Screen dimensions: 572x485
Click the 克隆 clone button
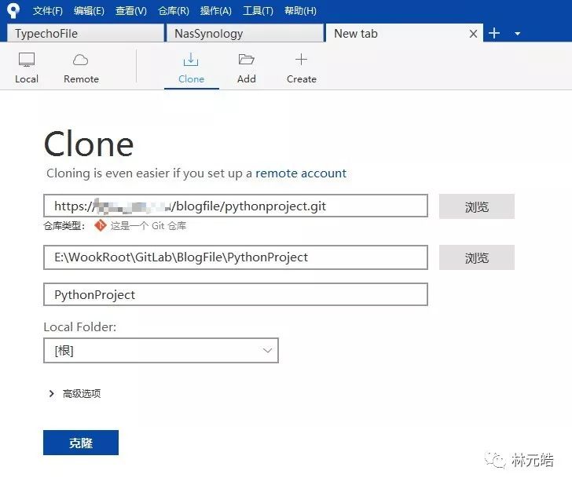point(81,443)
